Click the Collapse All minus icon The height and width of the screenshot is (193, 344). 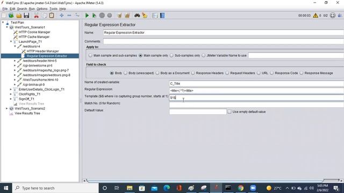click(x=69, y=16)
